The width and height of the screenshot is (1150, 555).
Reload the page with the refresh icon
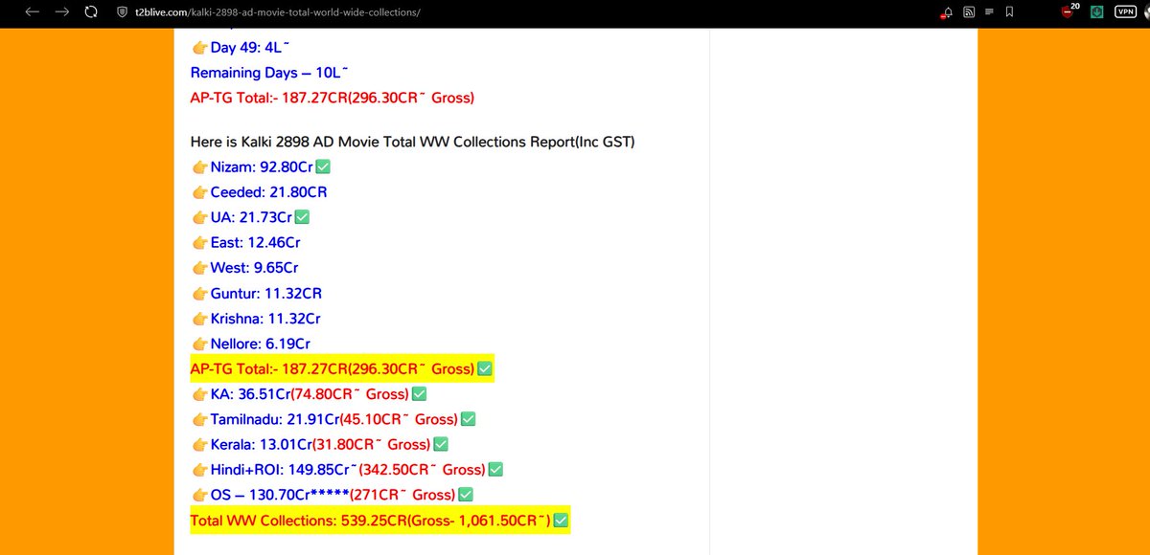point(91,12)
